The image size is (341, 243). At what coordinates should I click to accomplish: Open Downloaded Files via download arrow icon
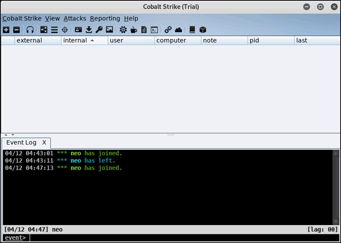click(x=89, y=30)
